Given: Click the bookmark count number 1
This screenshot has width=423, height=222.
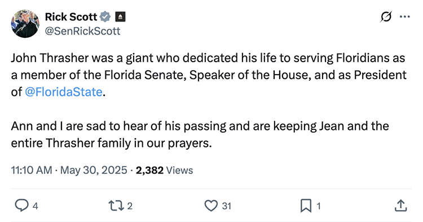Looking at the screenshot, I should pyautogui.click(x=319, y=206).
